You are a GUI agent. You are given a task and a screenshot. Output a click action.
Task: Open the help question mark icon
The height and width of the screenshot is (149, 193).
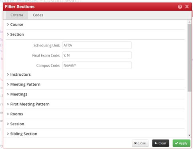coord(180,7)
